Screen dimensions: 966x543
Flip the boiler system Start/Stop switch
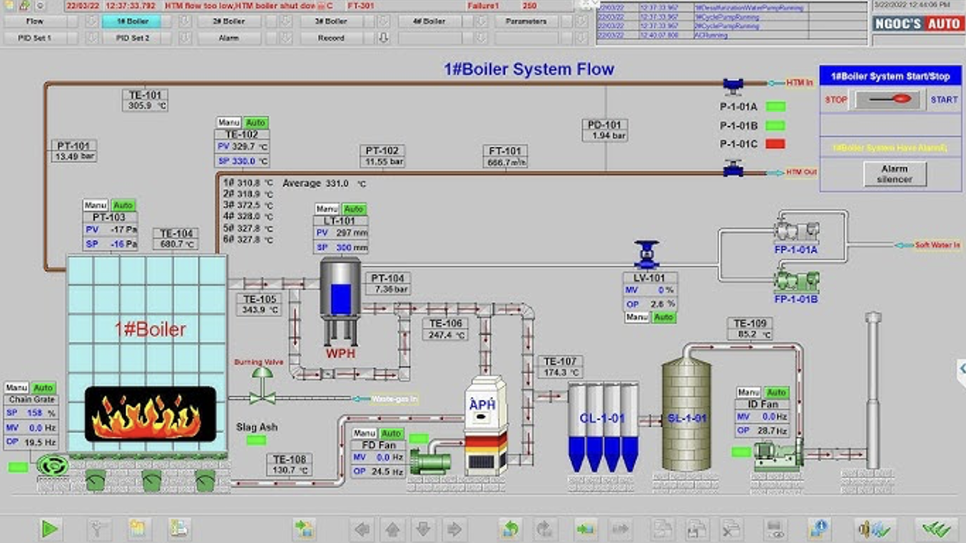[888, 100]
